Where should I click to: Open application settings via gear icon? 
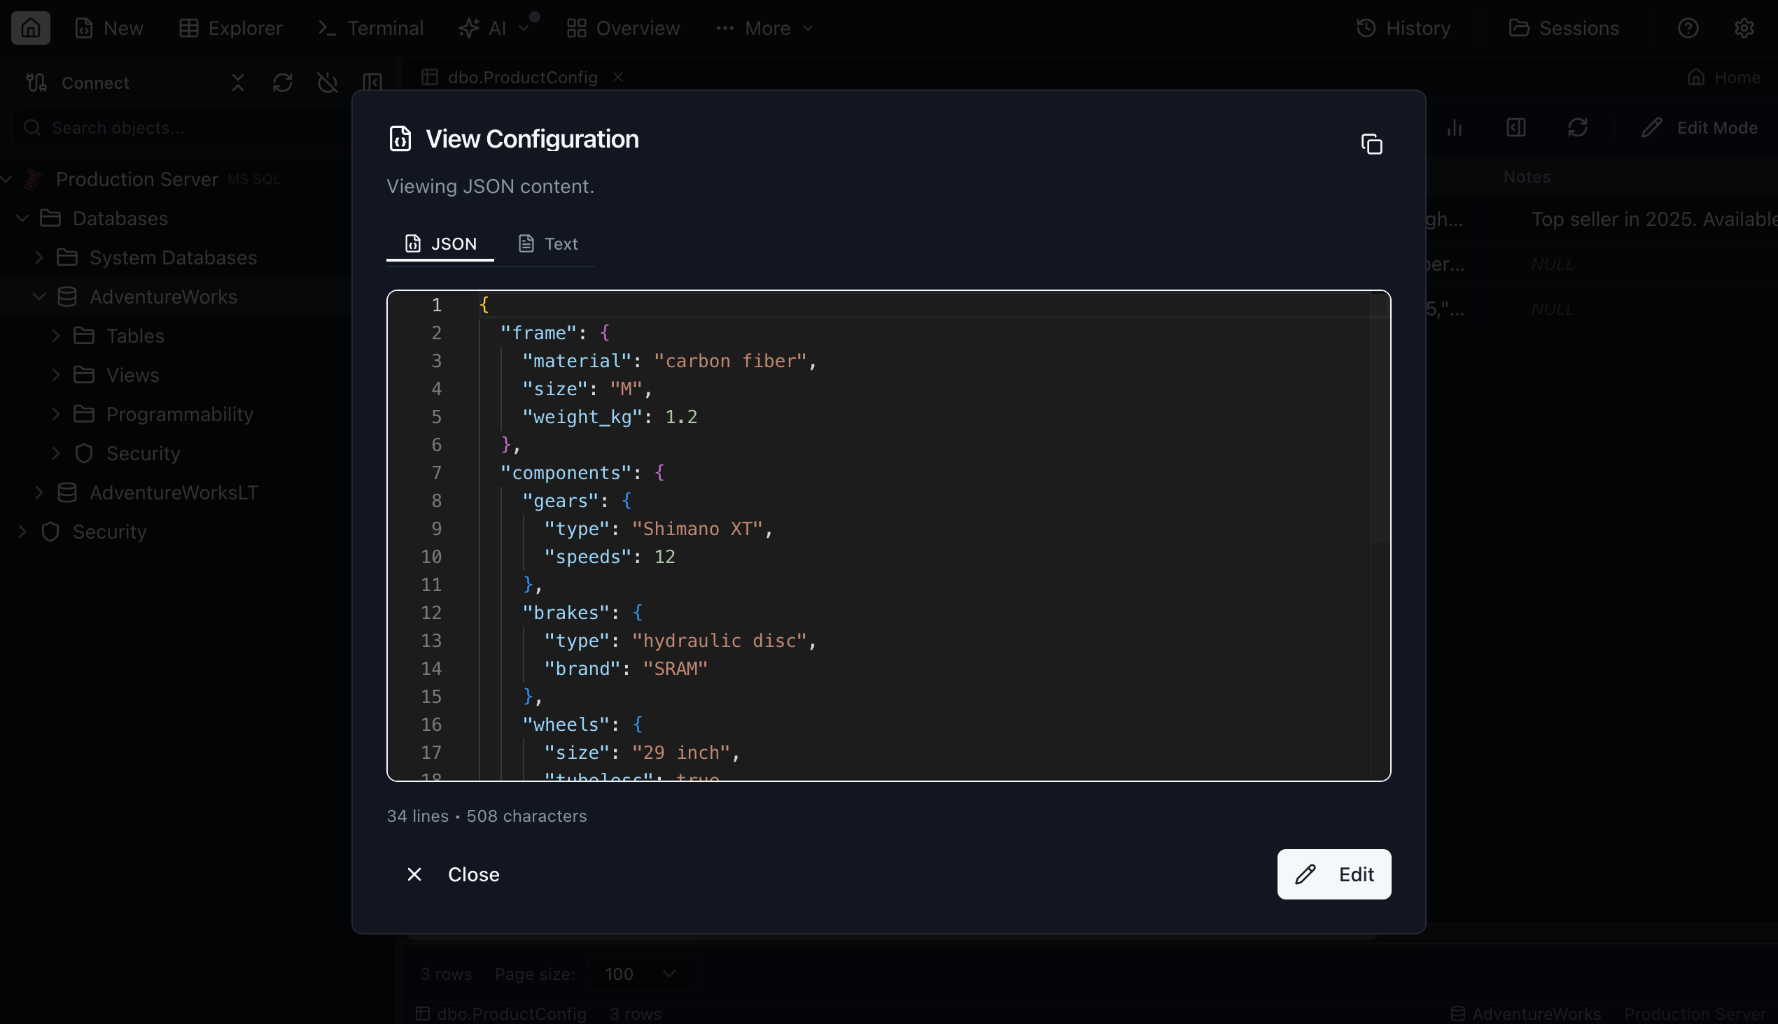click(x=1745, y=28)
